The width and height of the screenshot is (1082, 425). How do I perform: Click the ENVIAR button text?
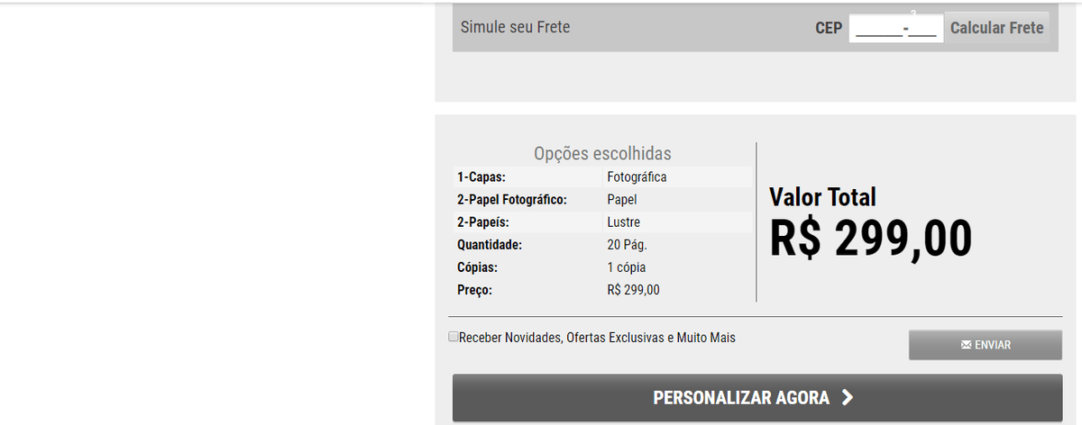click(x=993, y=345)
